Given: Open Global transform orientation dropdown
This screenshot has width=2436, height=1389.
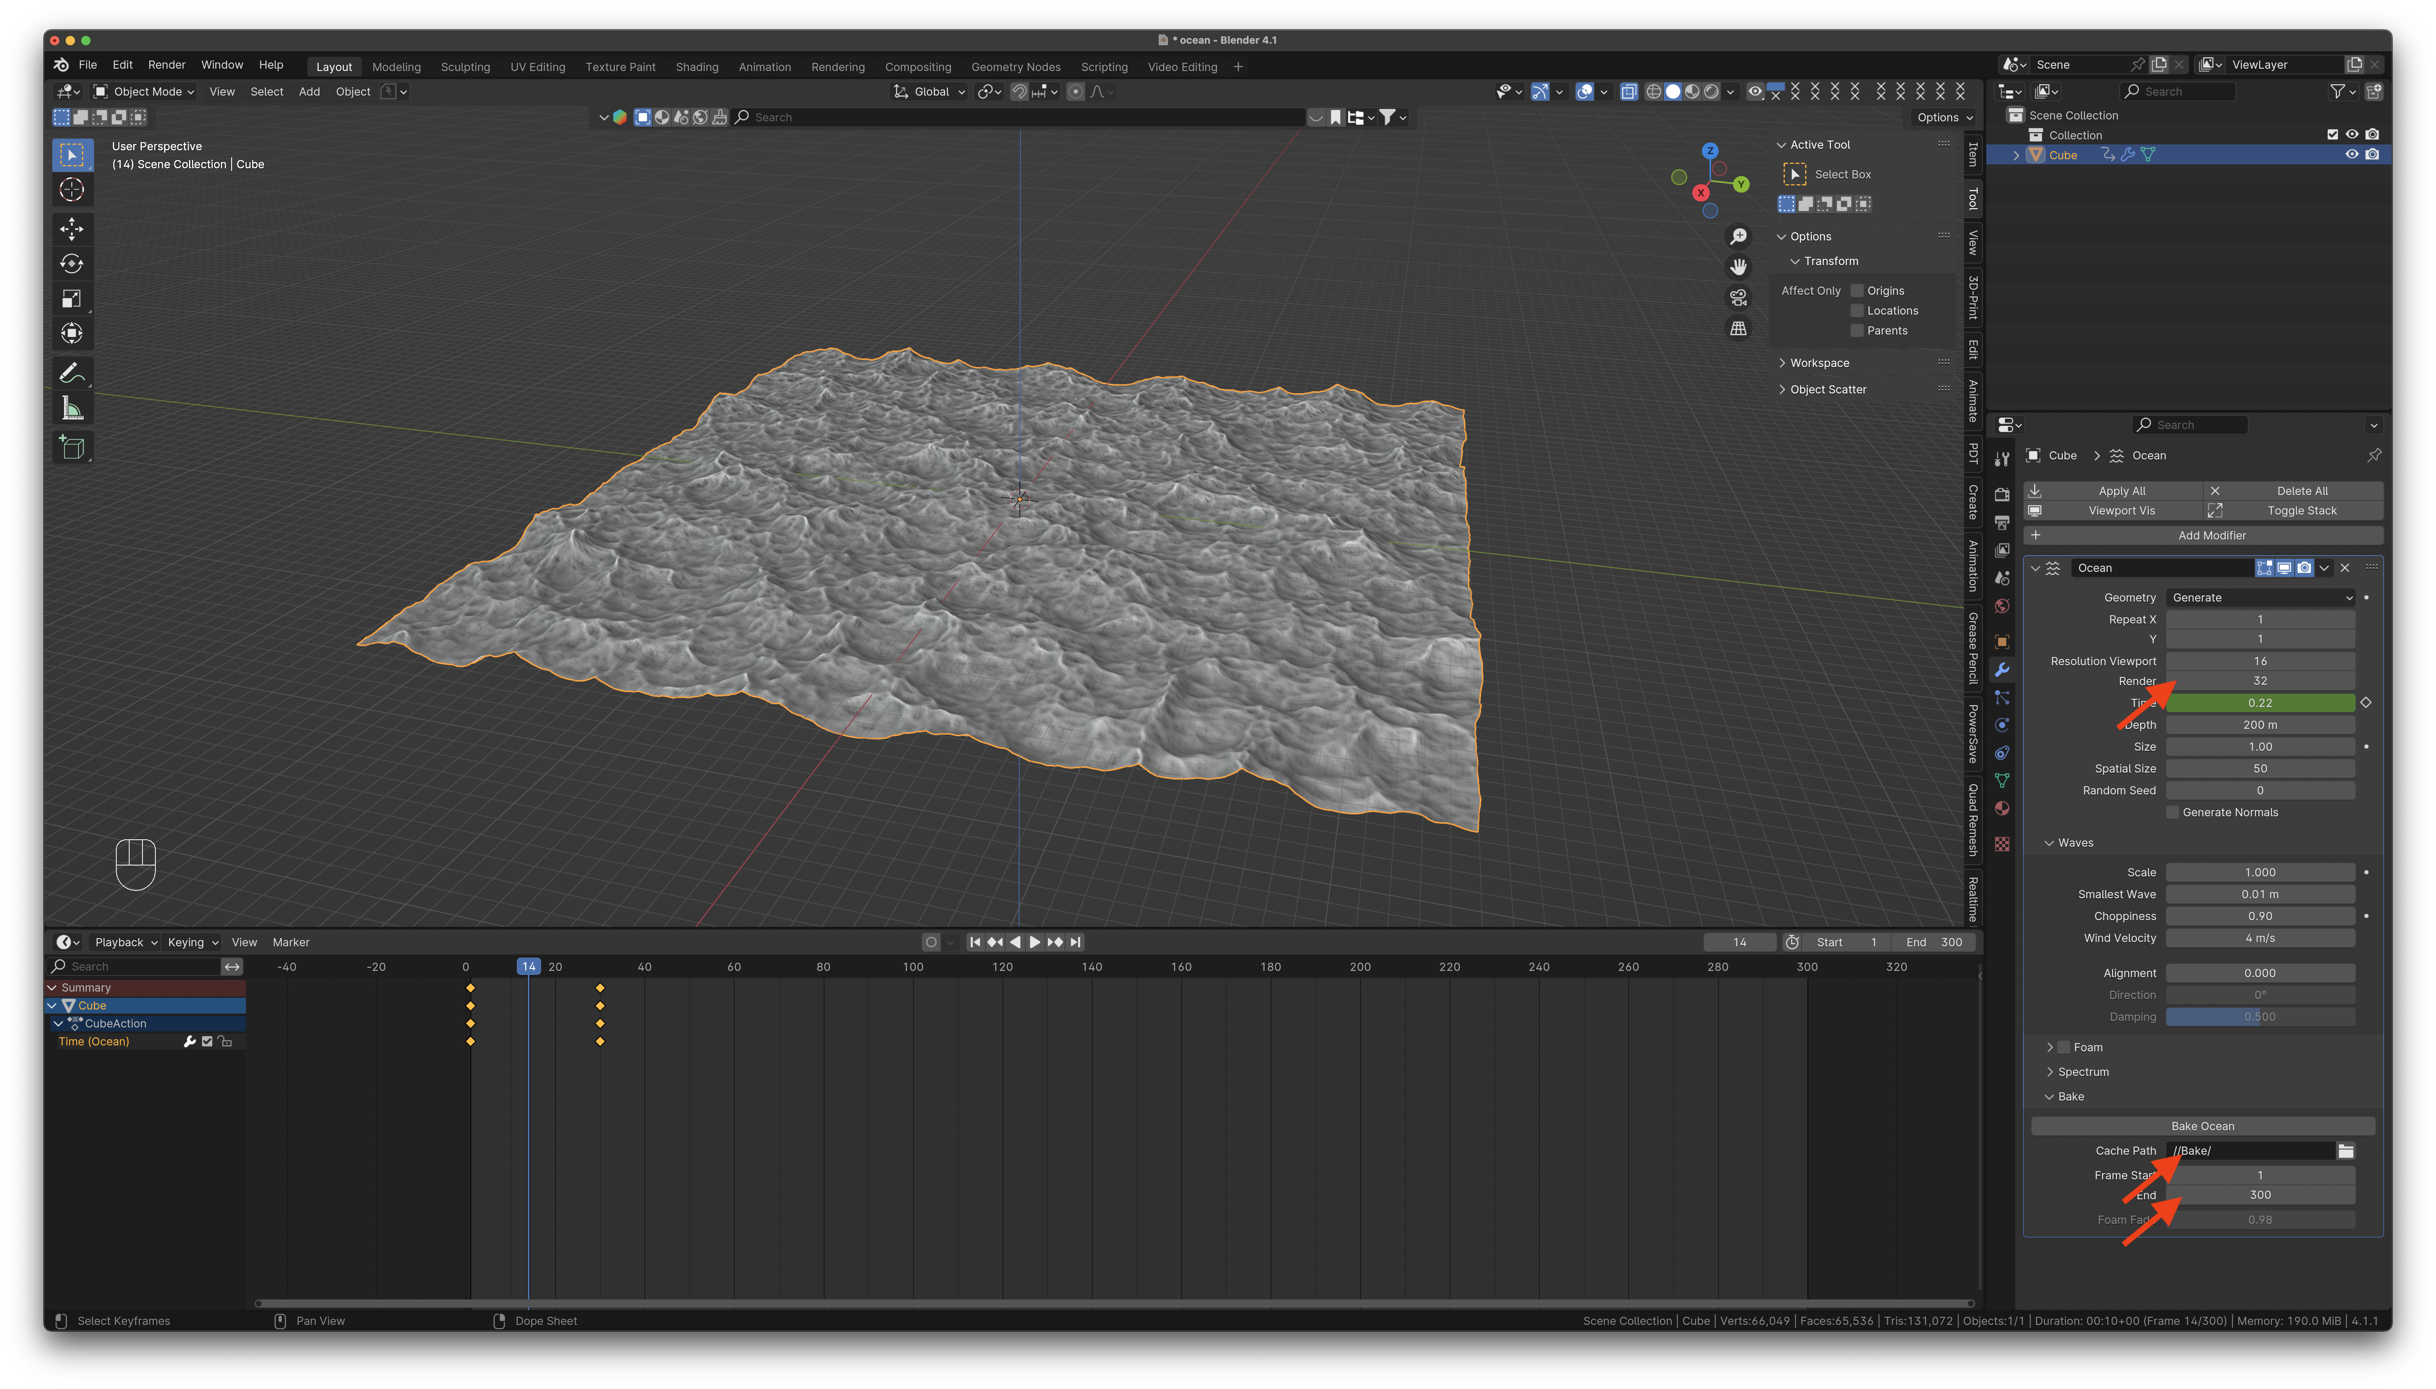Looking at the screenshot, I should [929, 92].
